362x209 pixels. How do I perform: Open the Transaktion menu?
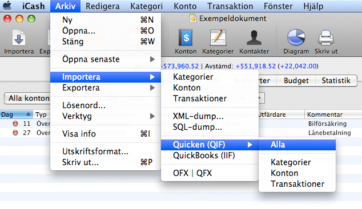pos(230,6)
